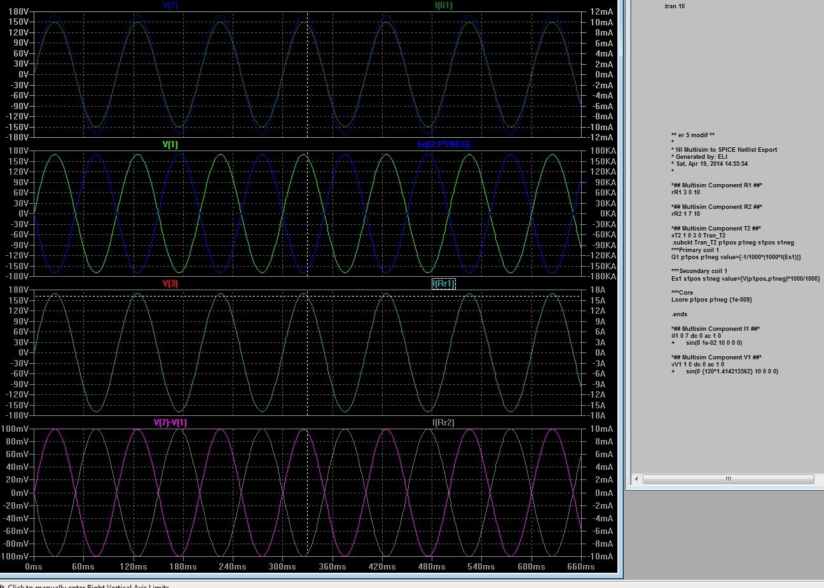This screenshot has width=824, height=588.
Task: Select the highlighted I(Rr1) trace label
Action: [443, 284]
